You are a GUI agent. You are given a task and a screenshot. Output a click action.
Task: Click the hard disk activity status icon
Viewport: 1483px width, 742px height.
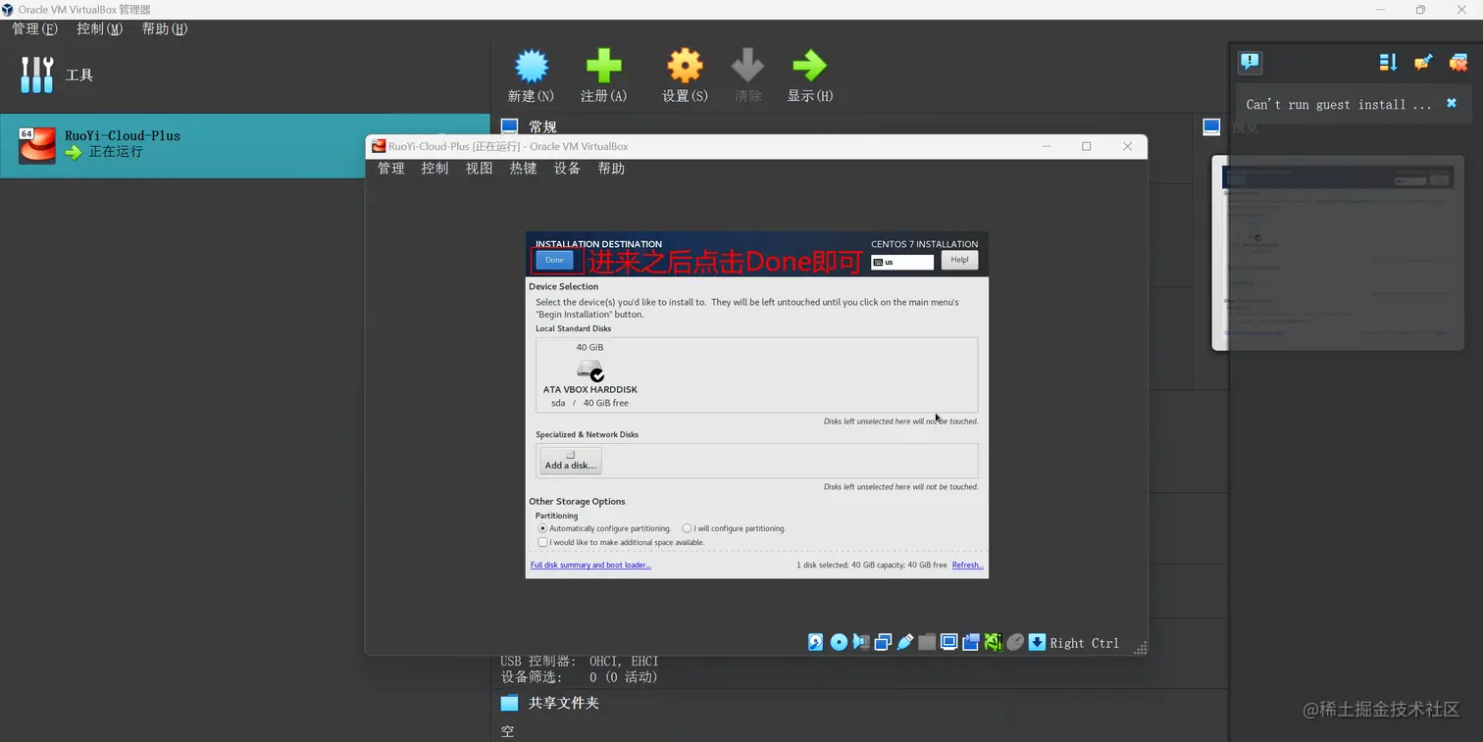tap(815, 642)
